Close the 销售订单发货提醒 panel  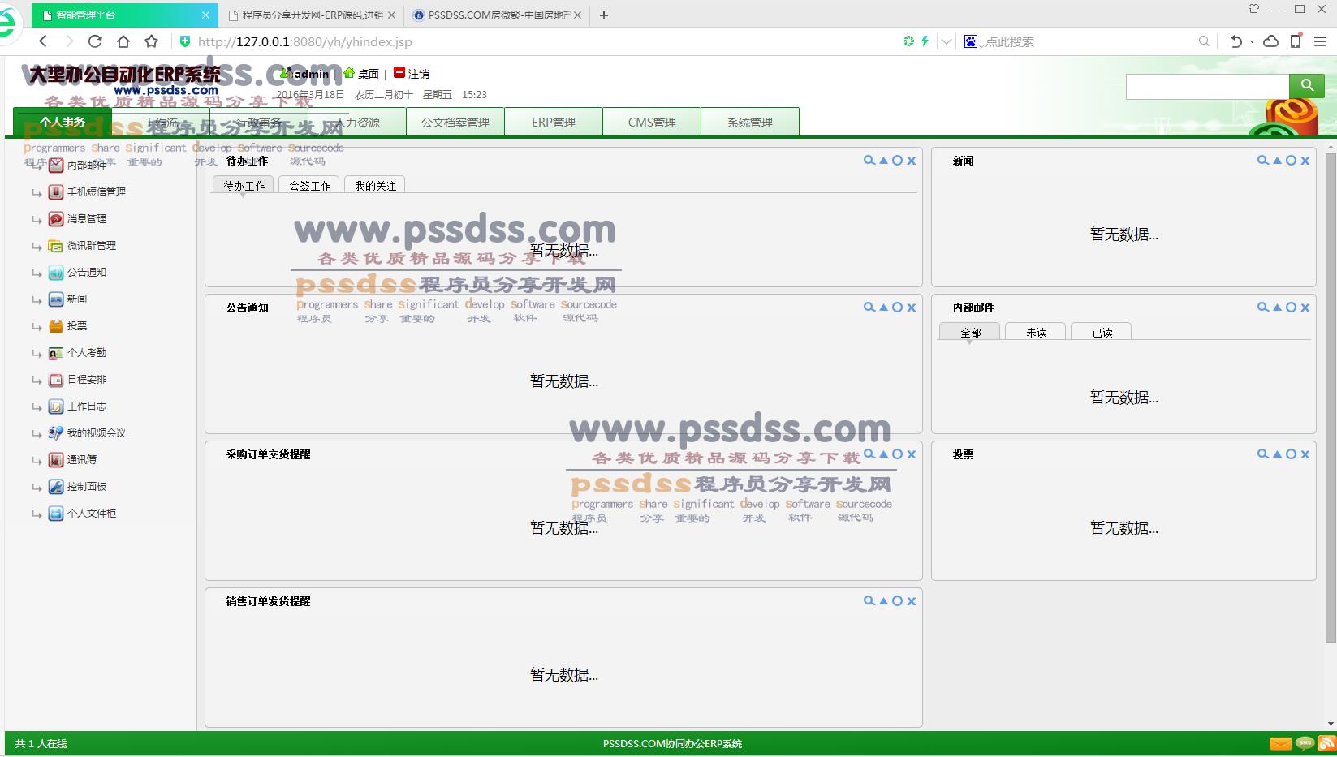(912, 601)
